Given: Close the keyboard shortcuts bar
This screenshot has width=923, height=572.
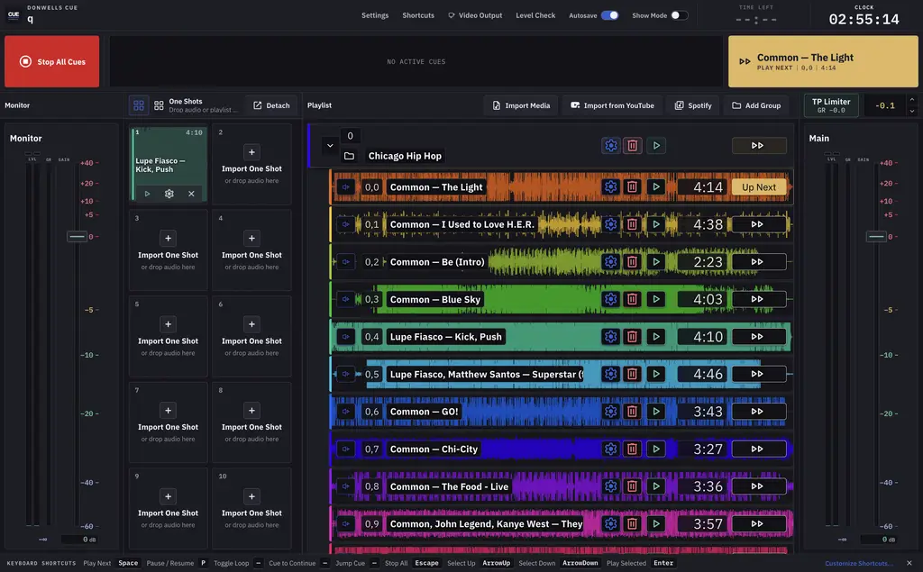Looking at the screenshot, I should [909, 563].
